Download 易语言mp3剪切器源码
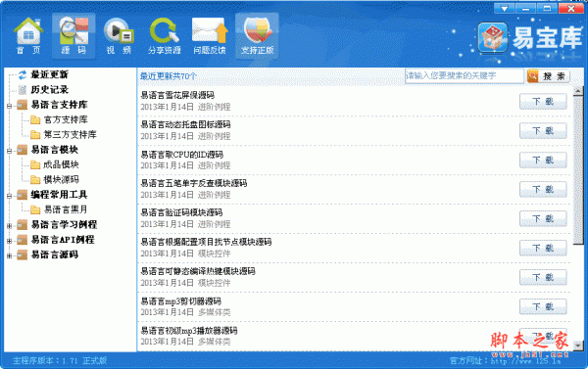The width and height of the screenshot is (588, 369). pos(543,306)
